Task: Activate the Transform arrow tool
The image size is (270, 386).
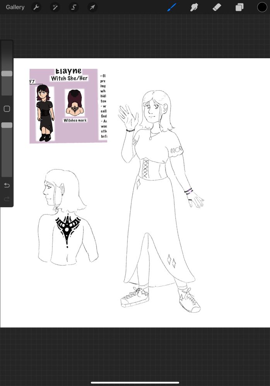Action: pyautogui.click(x=92, y=7)
